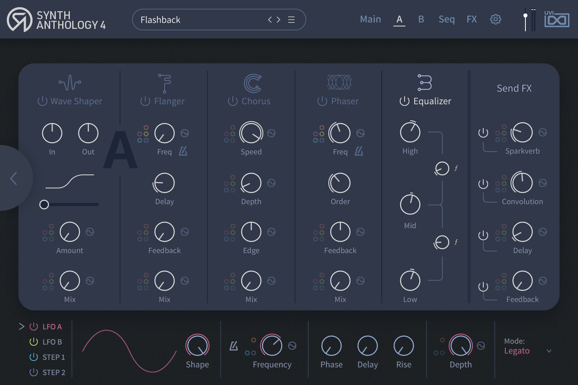Expand the LFO list with the chevron arrow
Viewport: 578px width, 385px height.
22,326
